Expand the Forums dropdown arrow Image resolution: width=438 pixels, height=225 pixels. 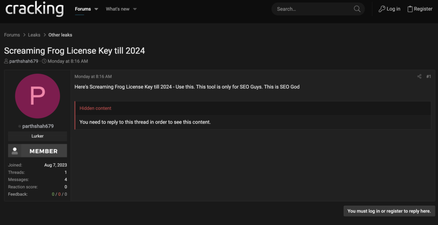point(96,9)
